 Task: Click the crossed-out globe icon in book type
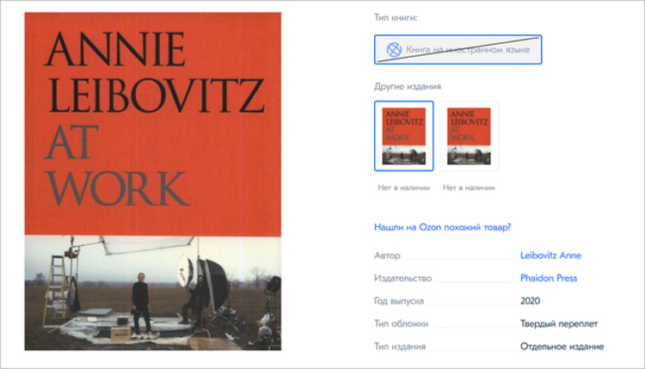pyautogui.click(x=394, y=50)
